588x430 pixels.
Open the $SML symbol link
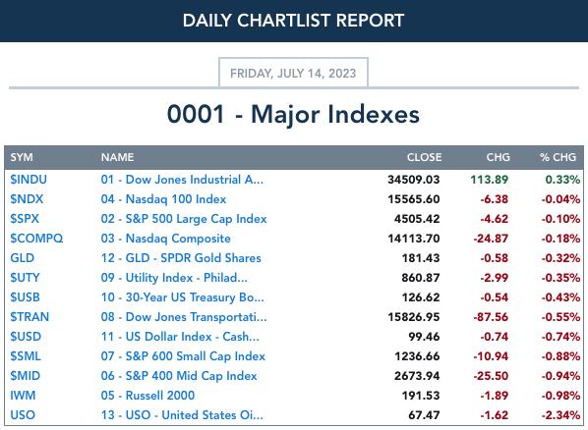[26, 356]
